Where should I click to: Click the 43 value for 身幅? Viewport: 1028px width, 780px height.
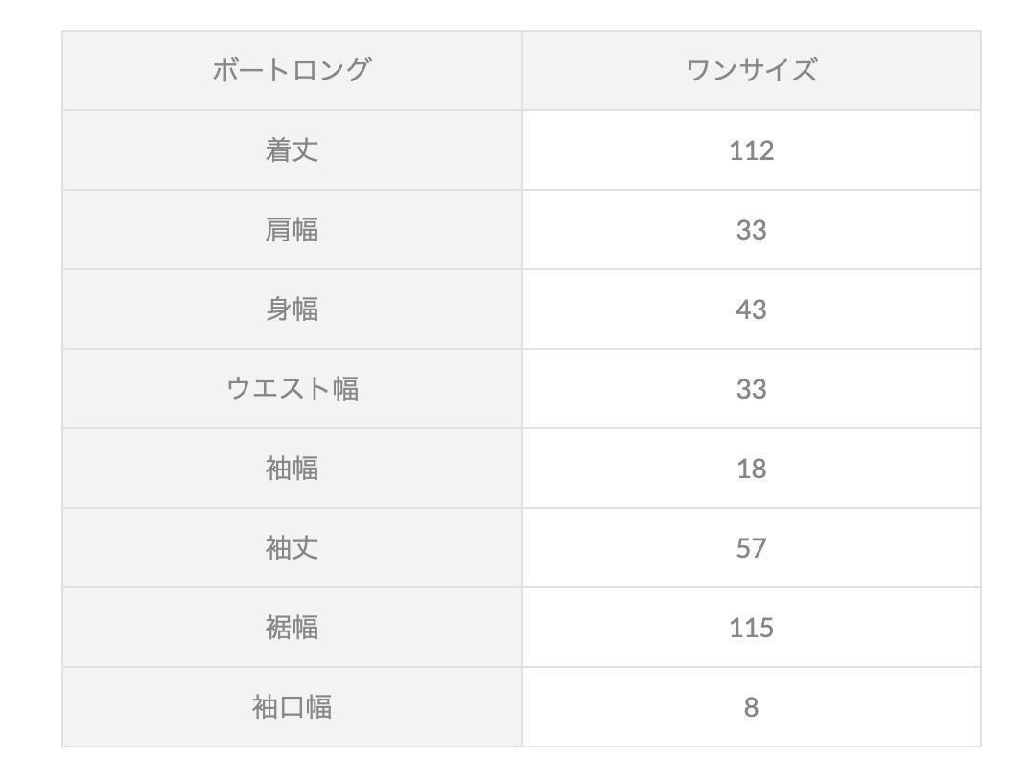tap(751, 310)
